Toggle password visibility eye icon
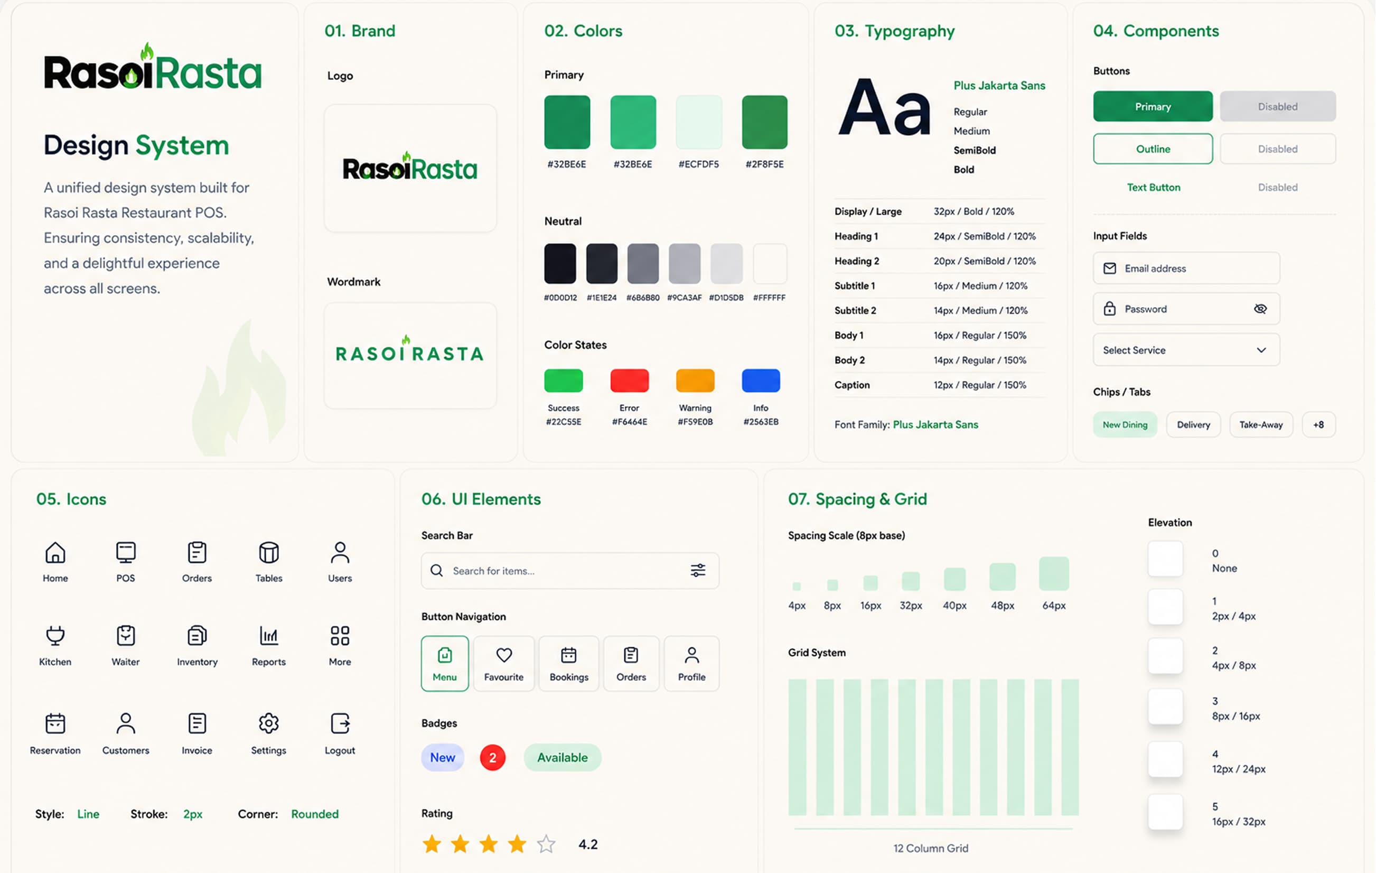The height and width of the screenshot is (873, 1376). pos(1260,309)
